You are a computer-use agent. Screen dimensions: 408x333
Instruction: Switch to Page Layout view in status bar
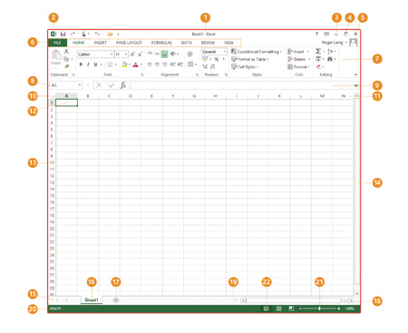coord(279,309)
